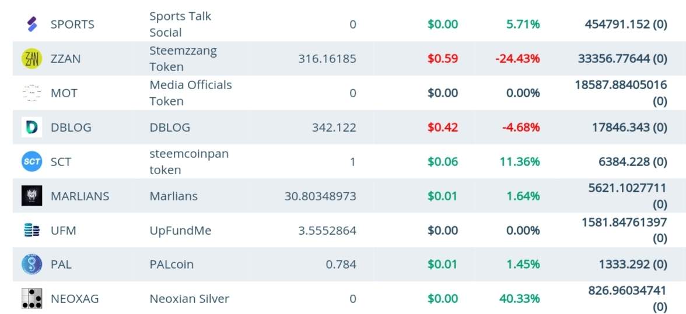Click the SPORTS token logo icon
The height and width of the screenshot is (314, 686).
coord(32,24)
